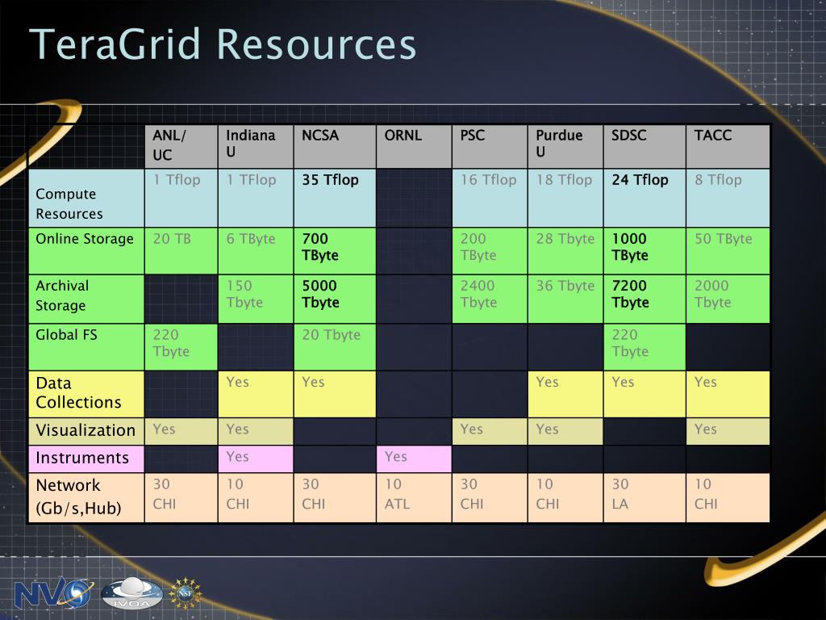Click the NSF logo
The width and height of the screenshot is (826, 620).
point(186,593)
